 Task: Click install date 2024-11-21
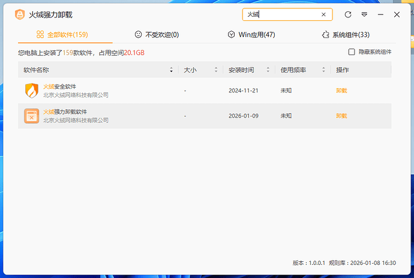pyautogui.click(x=244, y=90)
